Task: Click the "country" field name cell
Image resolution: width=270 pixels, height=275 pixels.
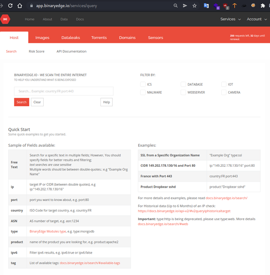Action: point(18,211)
